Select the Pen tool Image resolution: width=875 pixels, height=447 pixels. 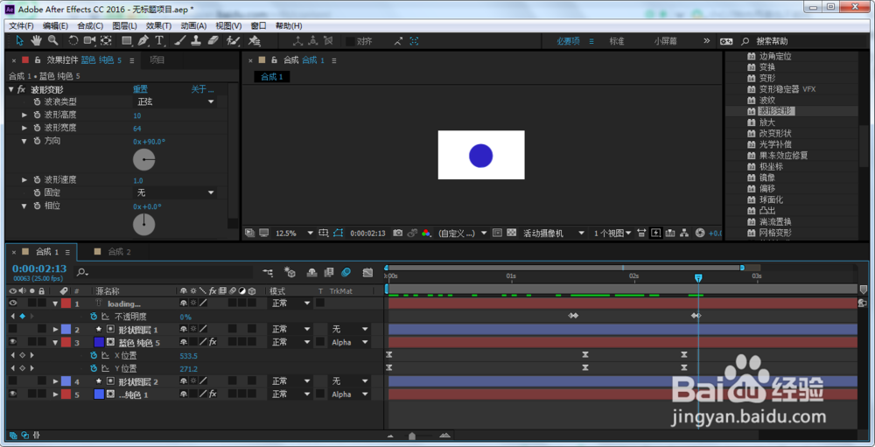pyautogui.click(x=143, y=40)
